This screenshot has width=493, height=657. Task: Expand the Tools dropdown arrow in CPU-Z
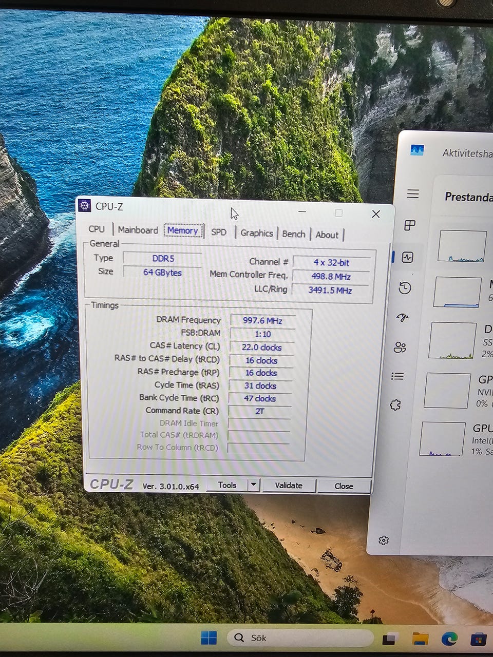click(x=253, y=485)
